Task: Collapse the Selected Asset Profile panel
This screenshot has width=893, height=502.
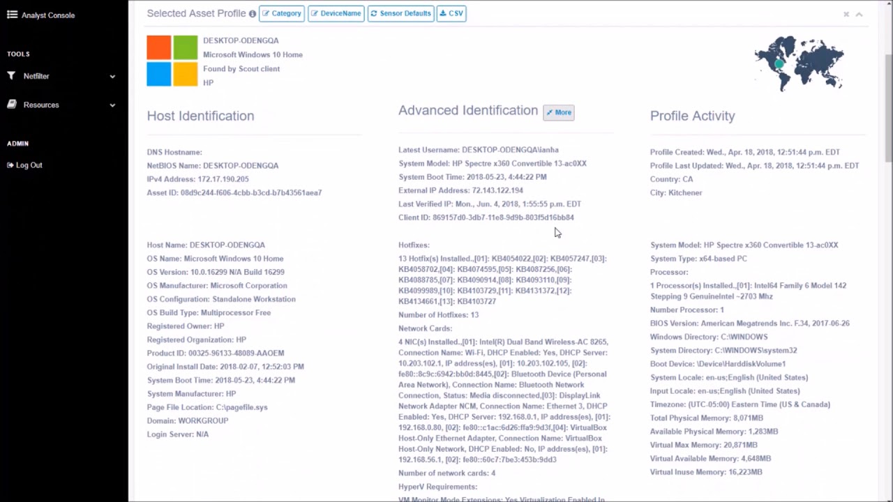Action: 859,14
